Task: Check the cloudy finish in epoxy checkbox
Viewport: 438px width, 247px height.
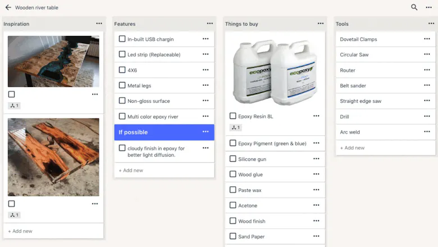Action: point(122,148)
